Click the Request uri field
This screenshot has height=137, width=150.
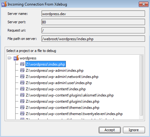pos(93,30)
